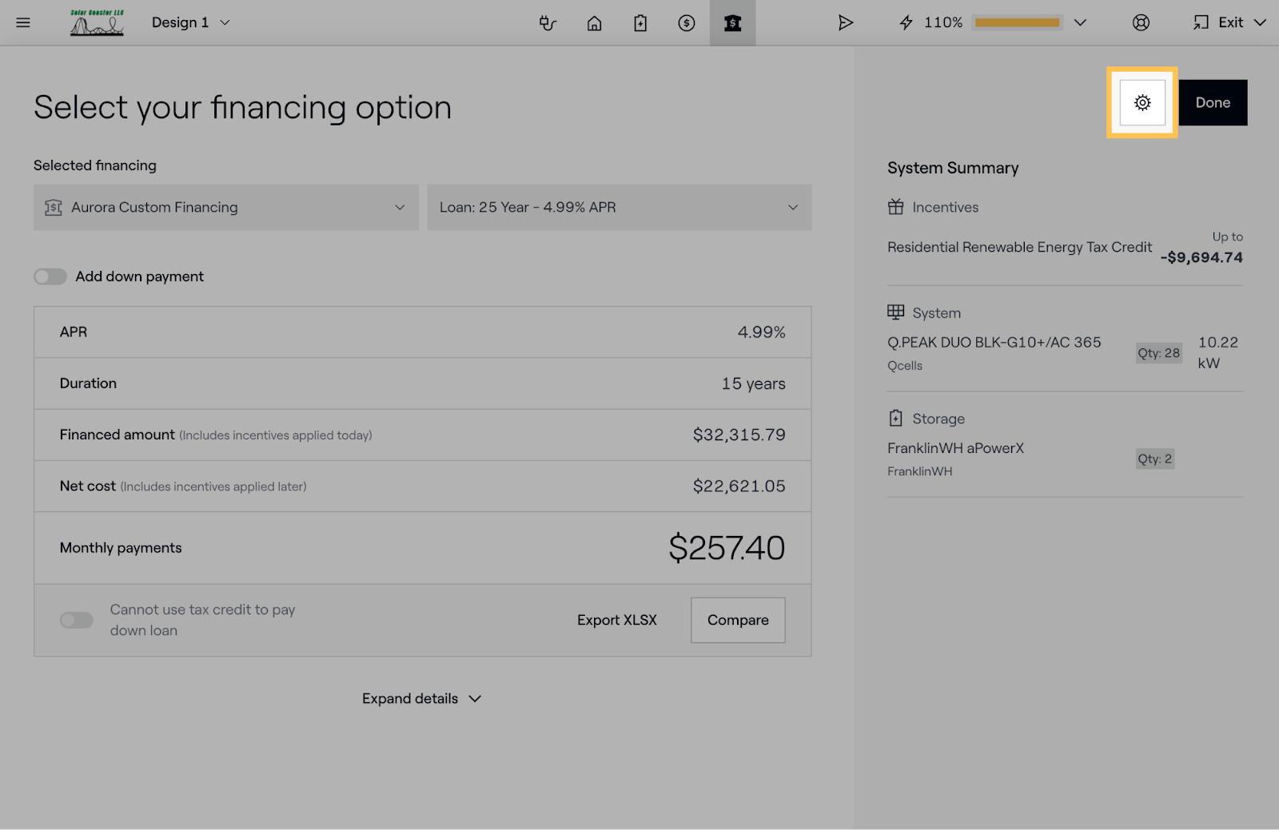The image size is (1279, 830).
Task: Enable the Add down payment toggle
Action: (x=50, y=276)
